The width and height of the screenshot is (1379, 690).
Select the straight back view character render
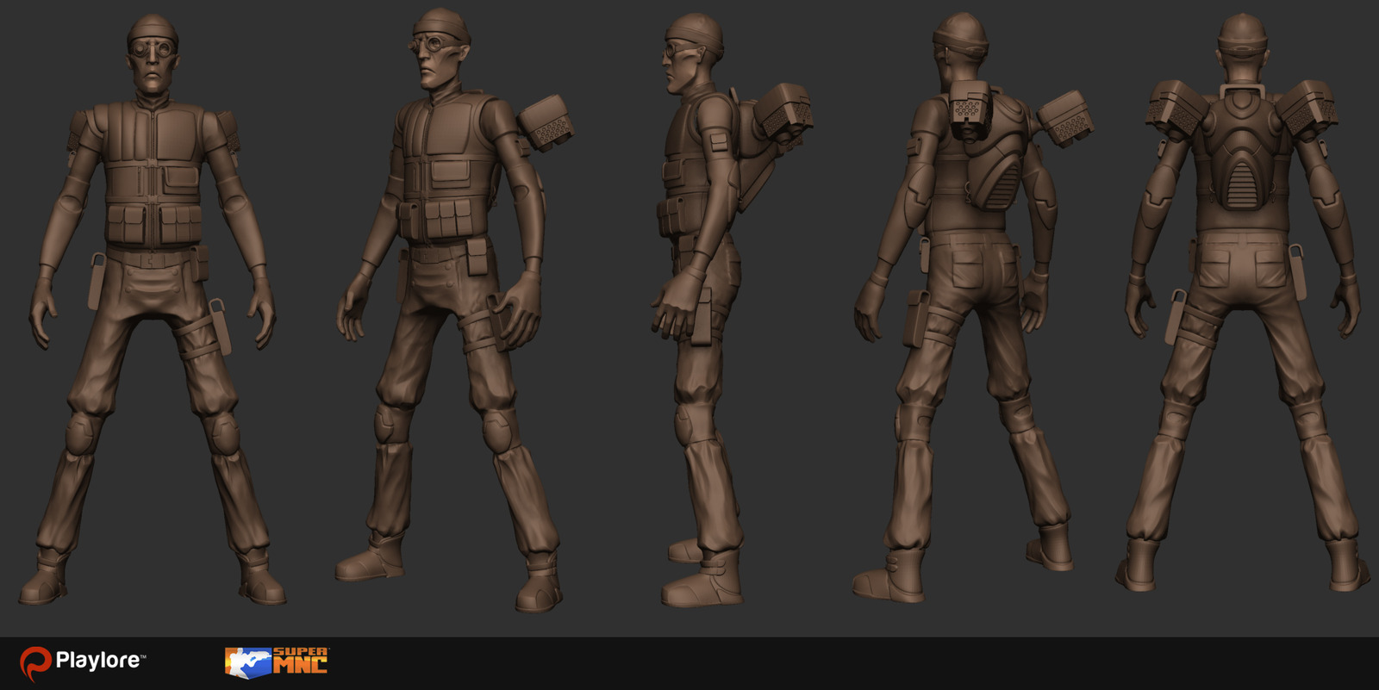tap(1241, 310)
